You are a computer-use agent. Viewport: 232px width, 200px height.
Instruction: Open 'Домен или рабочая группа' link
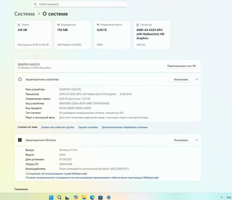point(58,127)
